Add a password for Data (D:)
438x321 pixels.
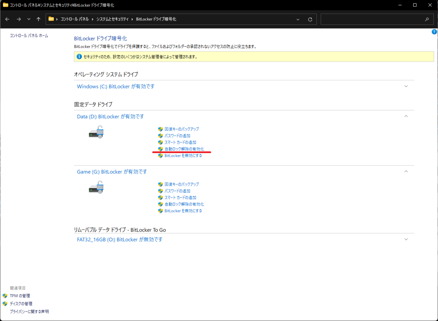(x=177, y=136)
